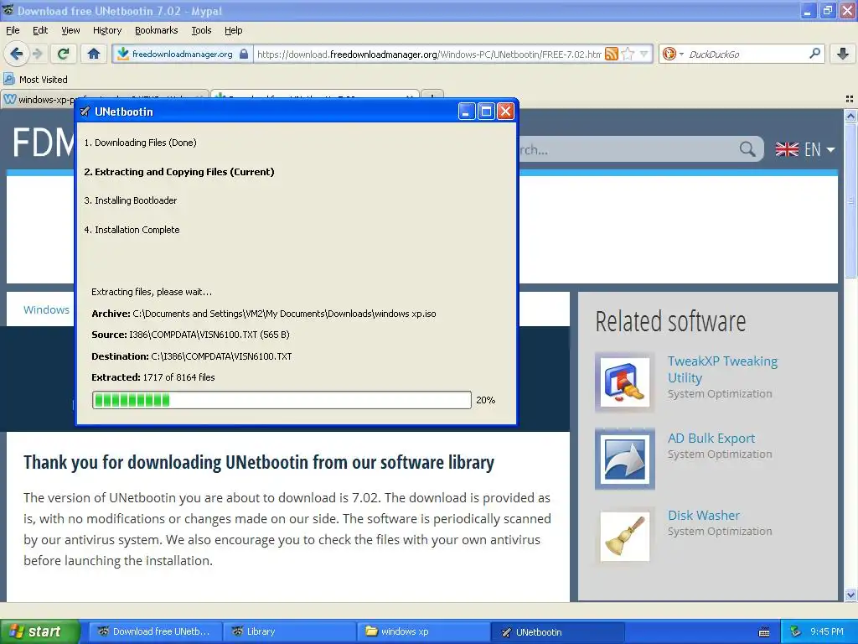Click the UK flag language icon
The width and height of the screenshot is (858, 644).
(787, 149)
